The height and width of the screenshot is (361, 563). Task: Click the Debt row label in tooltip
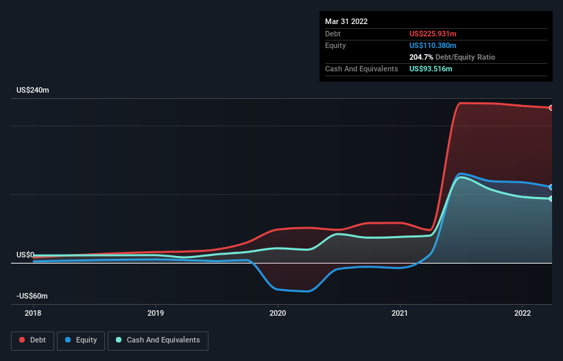pos(333,34)
